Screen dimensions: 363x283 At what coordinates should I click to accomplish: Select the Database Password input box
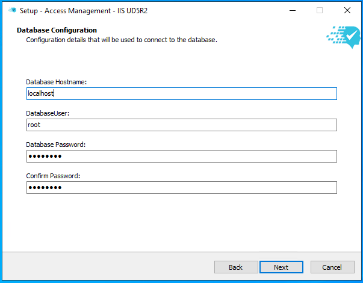pos(181,156)
